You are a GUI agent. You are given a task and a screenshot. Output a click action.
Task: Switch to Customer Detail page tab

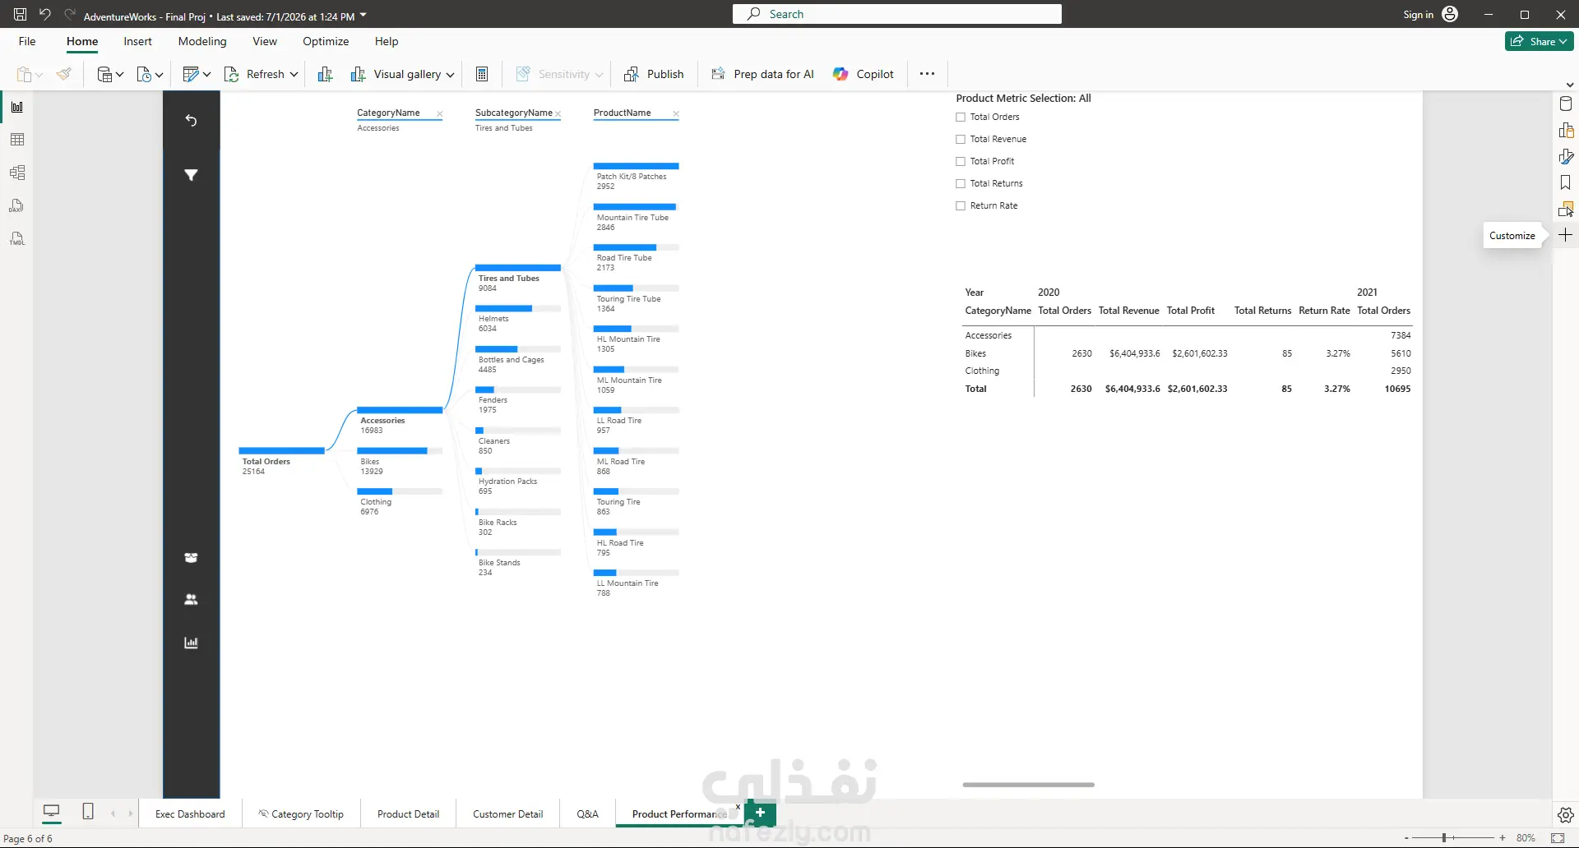507,814
